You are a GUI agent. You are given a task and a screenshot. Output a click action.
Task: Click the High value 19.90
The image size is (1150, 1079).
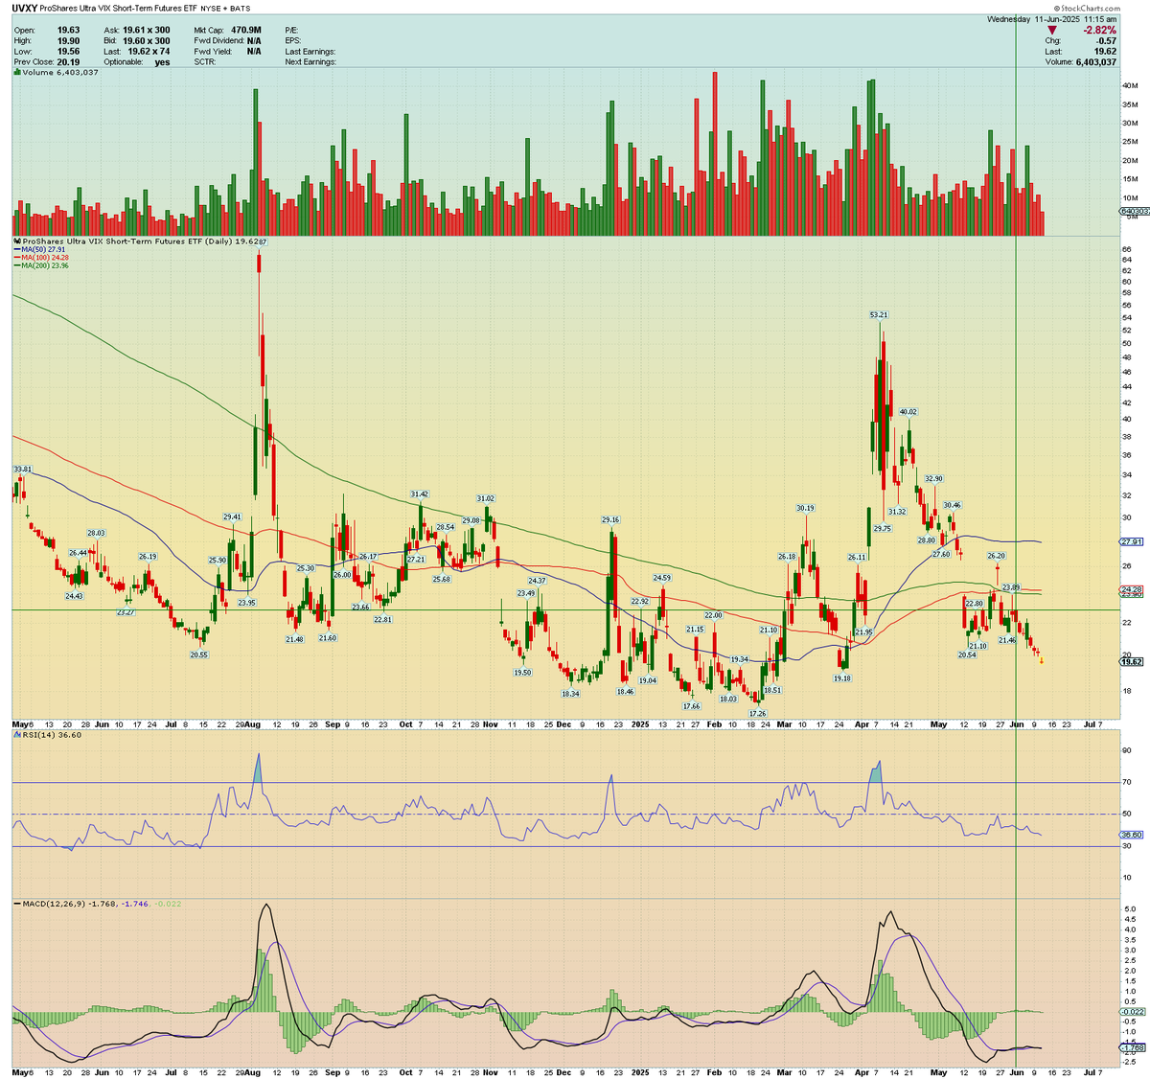coord(67,40)
